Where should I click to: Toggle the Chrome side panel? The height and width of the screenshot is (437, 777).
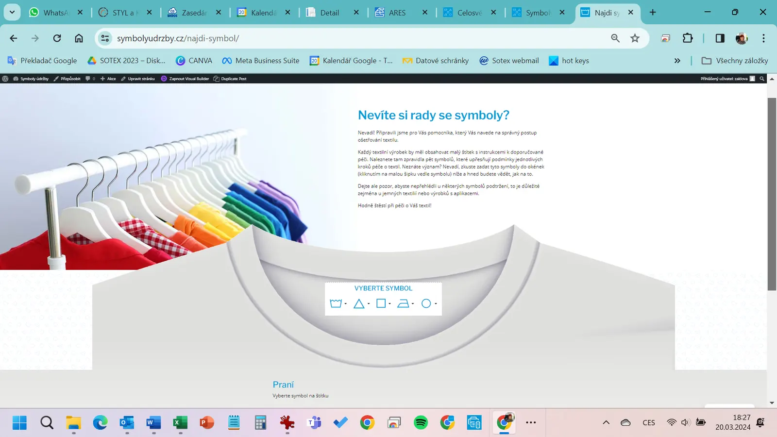pyautogui.click(x=720, y=38)
